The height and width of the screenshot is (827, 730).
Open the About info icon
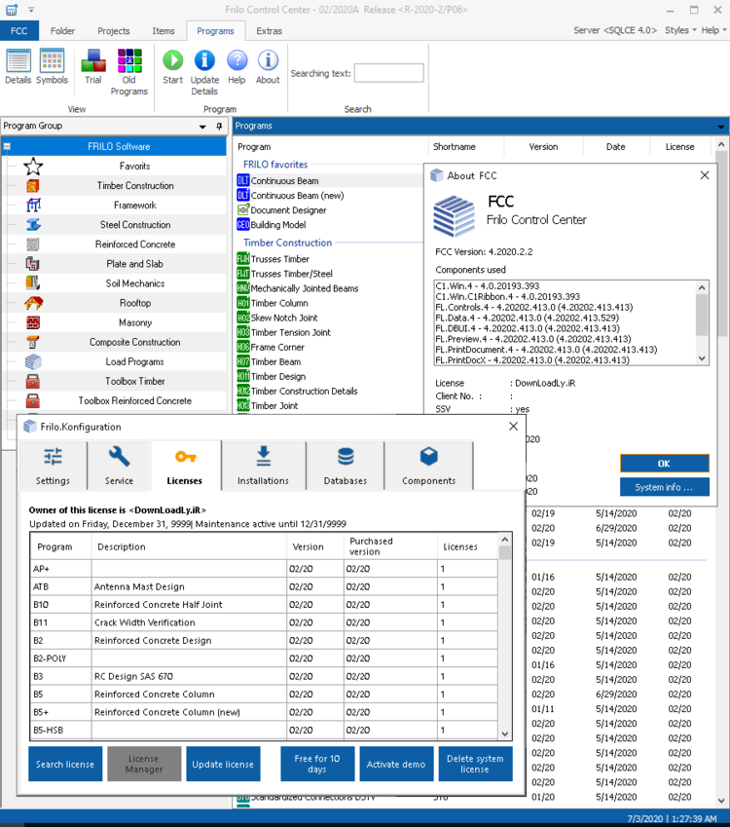(x=268, y=65)
